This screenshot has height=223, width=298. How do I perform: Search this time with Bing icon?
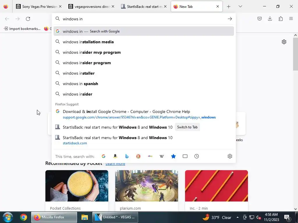[127, 156]
